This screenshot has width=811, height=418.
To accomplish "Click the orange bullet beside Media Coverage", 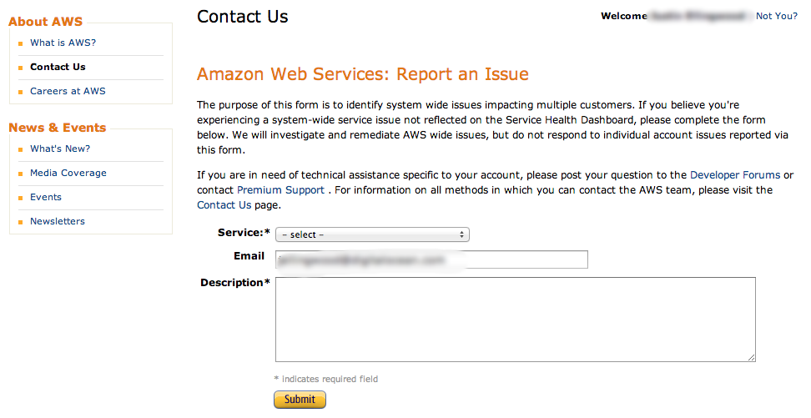I will coord(21,174).
